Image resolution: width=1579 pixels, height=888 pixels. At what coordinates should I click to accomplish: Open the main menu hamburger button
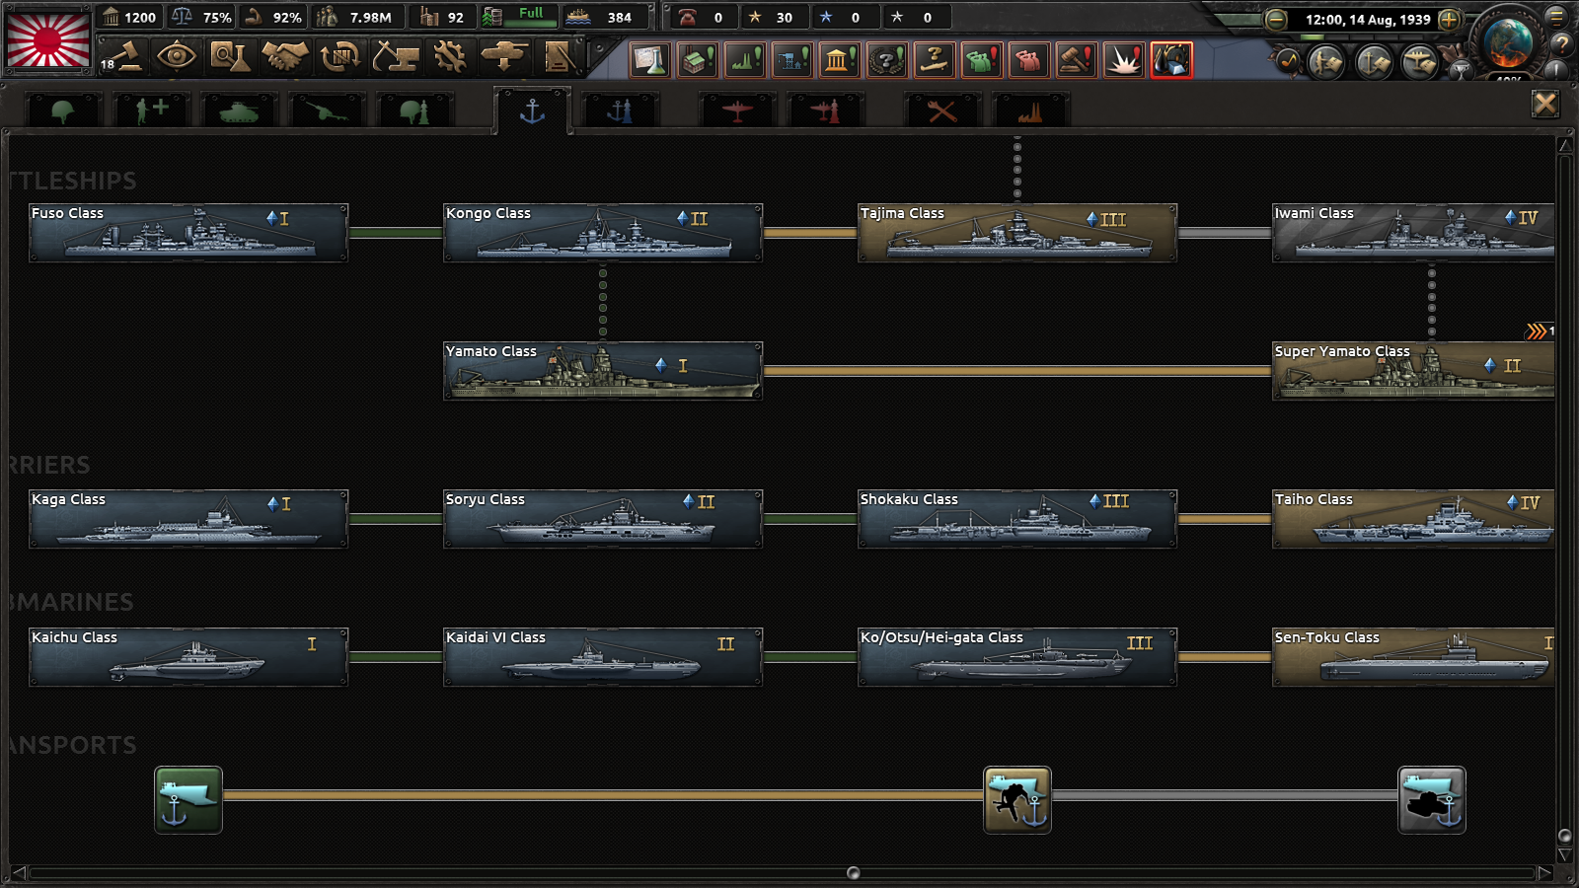(1556, 15)
